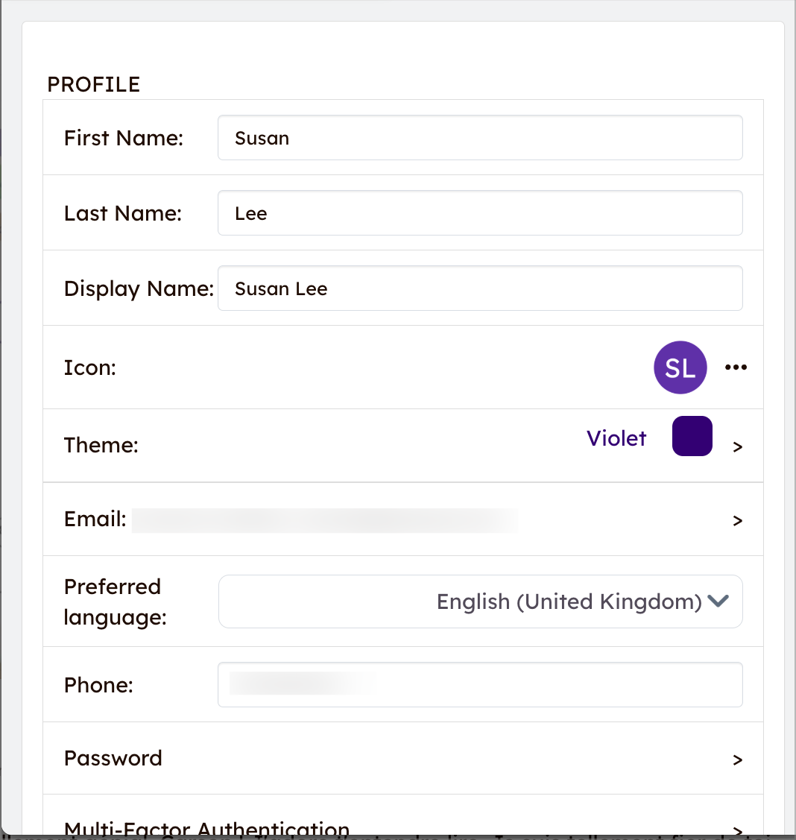Screen dimensions: 796x840
Task: Click the violet theme color swatch
Action: pyautogui.click(x=692, y=436)
